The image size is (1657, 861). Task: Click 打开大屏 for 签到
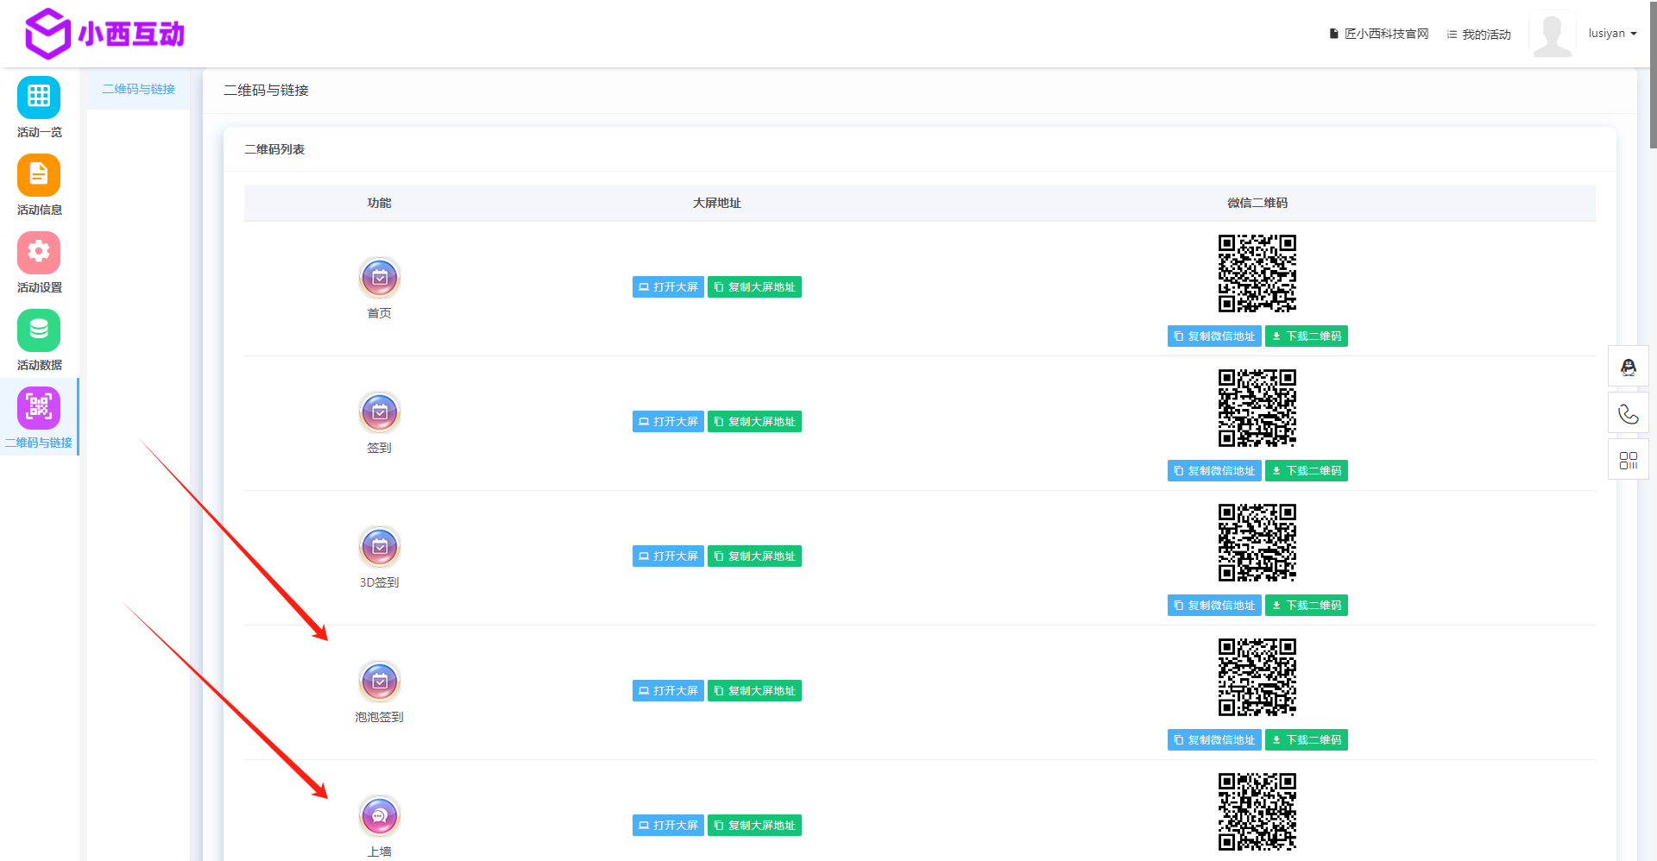[x=668, y=422]
